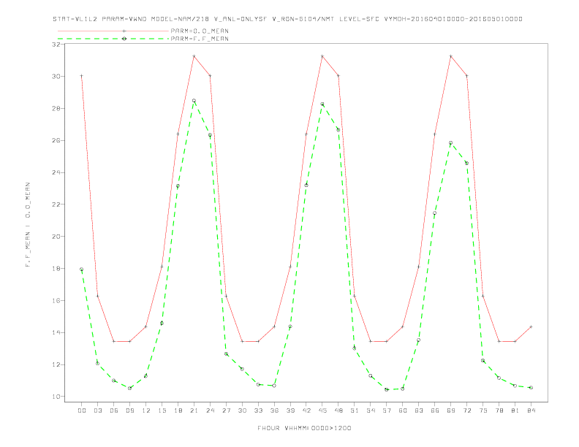Screen dimensions: 579x447
Task: Click the 36 forecast hour label on horizontal axis
Action: [274, 410]
